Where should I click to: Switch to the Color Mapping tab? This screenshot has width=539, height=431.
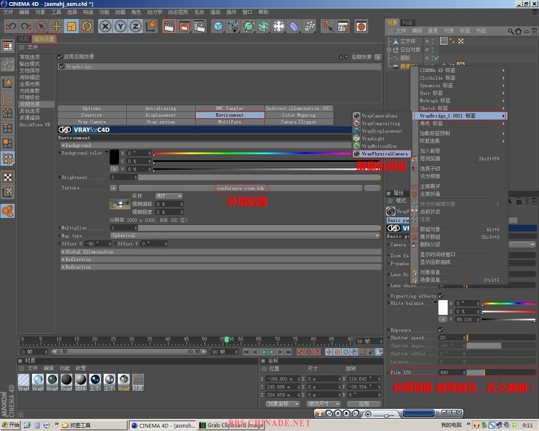pyautogui.click(x=299, y=115)
